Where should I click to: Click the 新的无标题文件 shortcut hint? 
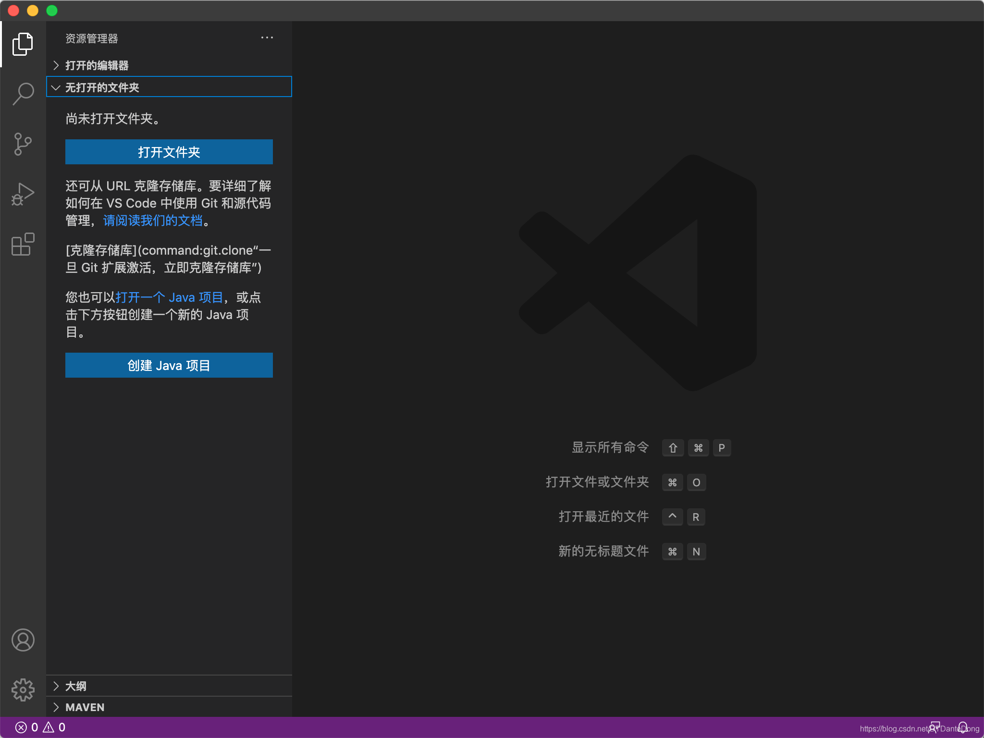603,551
